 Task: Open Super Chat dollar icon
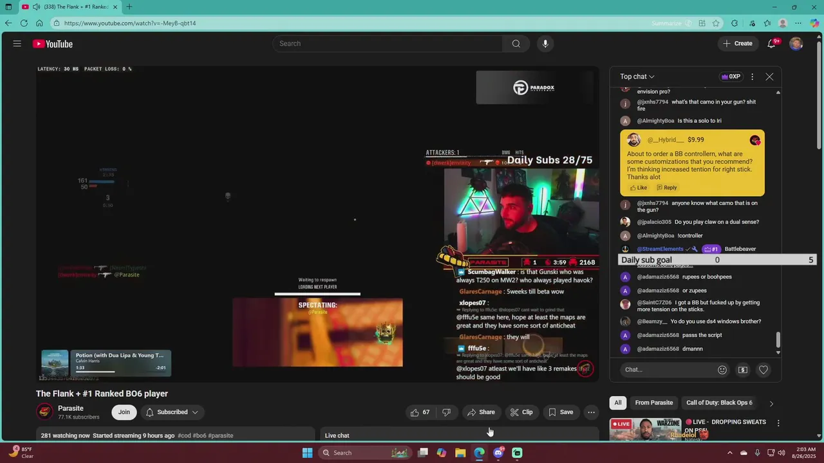click(743, 370)
